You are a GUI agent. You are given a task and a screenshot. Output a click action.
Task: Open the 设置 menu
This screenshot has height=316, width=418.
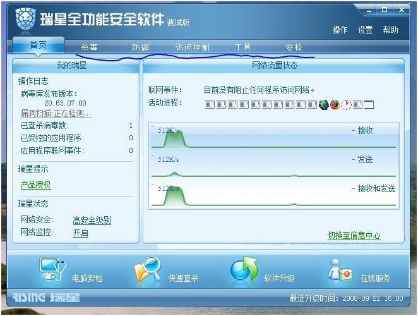pyautogui.click(x=365, y=30)
